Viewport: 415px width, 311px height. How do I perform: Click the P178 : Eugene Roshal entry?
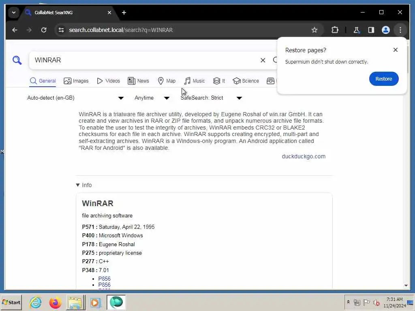[109, 244]
